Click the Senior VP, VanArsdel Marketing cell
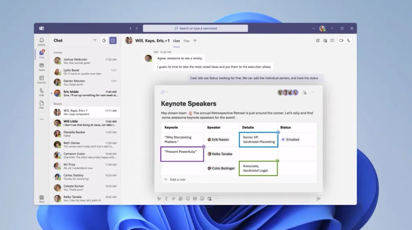This screenshot has height=230, width=412. pyautogui.click(x=259, y=139)
